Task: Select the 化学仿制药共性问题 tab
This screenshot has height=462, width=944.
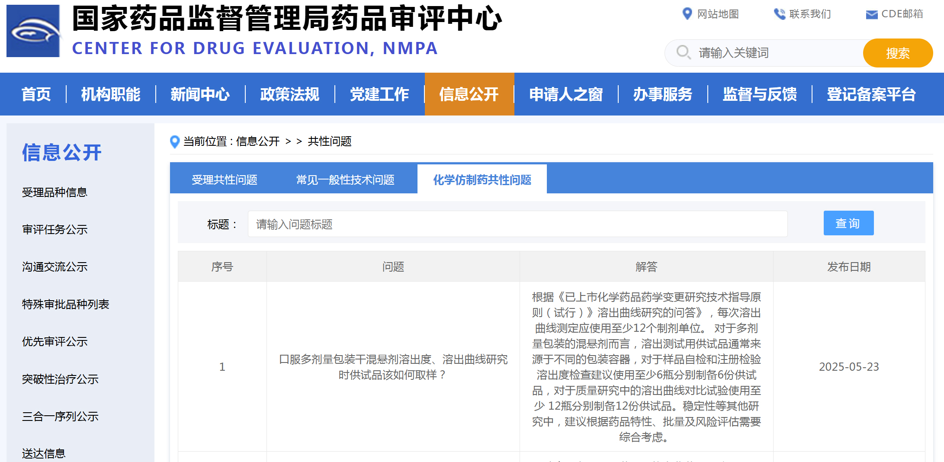Action: click(482, 180)
